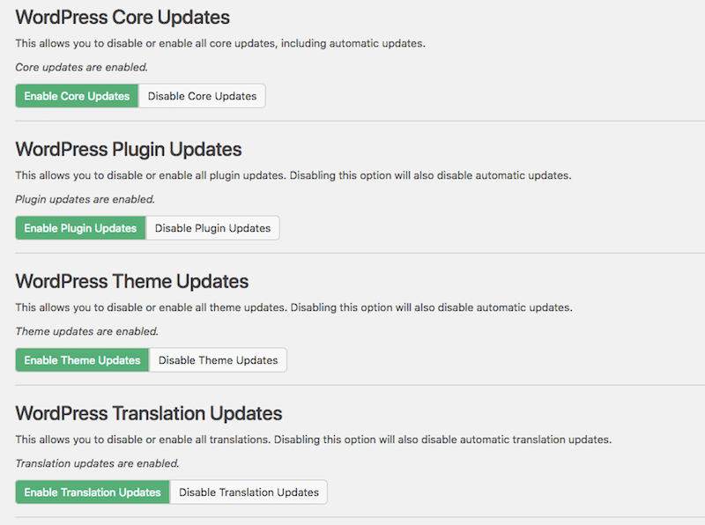Click 'Core updates are enabled.' status text
705x525 pixels.
[81, 68]
